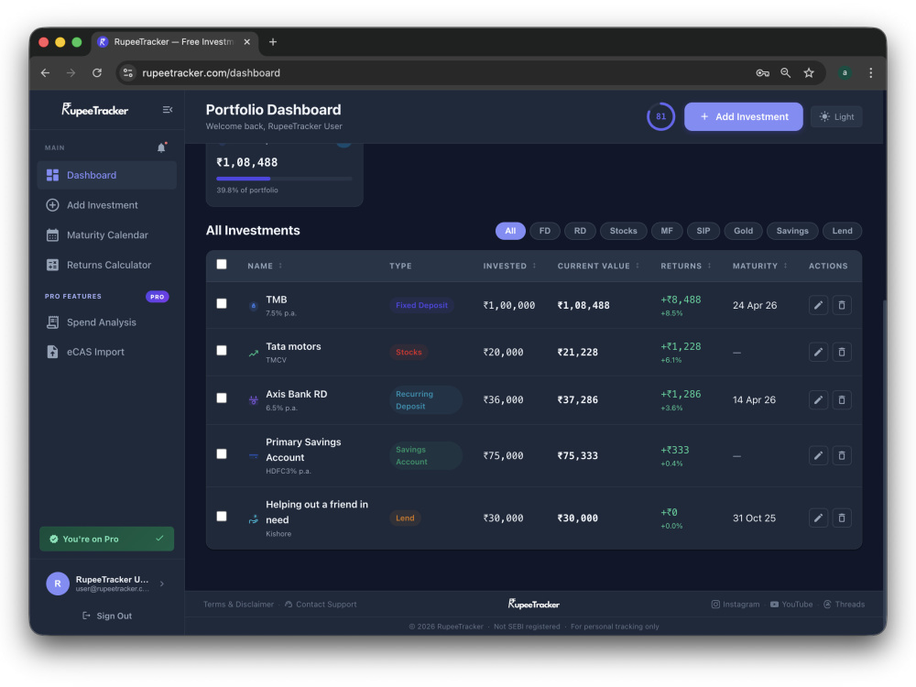
Task: Edit the TMB investment
Action: pyautogui.click(x=818, y=305)
